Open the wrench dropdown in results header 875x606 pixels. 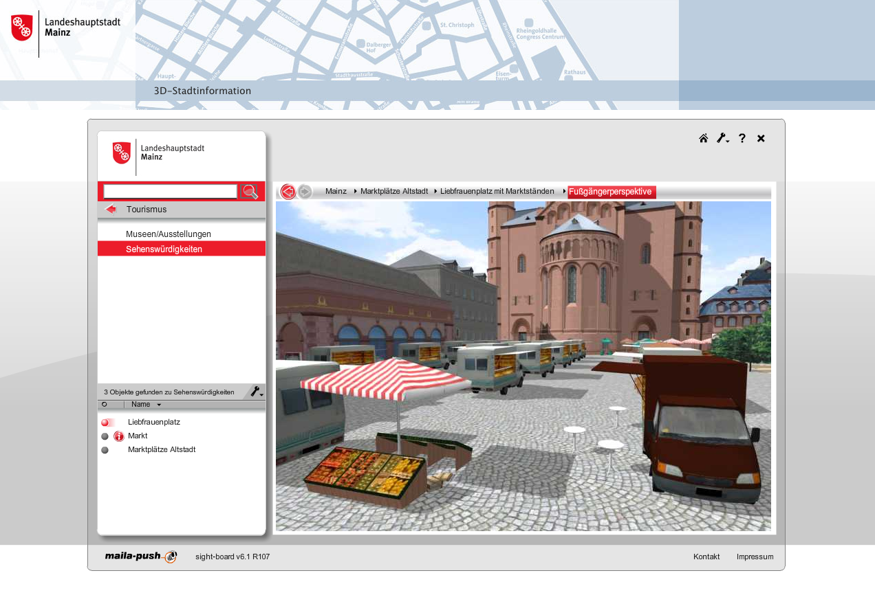click(x=257, y=392)
